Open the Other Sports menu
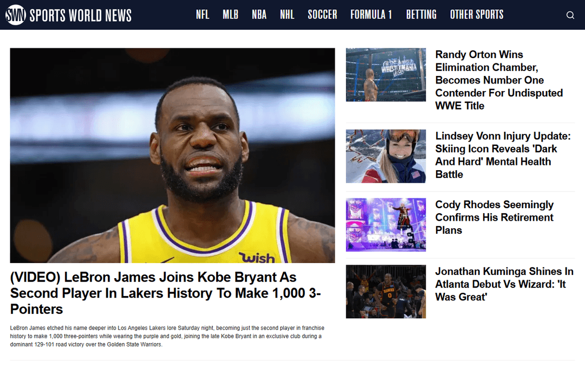The image size is (585, 366). click(477, 15)
